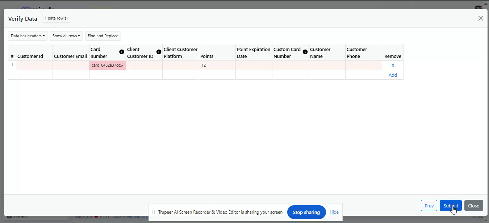Click row 1 Custom Card Number cell

point(291,66)
